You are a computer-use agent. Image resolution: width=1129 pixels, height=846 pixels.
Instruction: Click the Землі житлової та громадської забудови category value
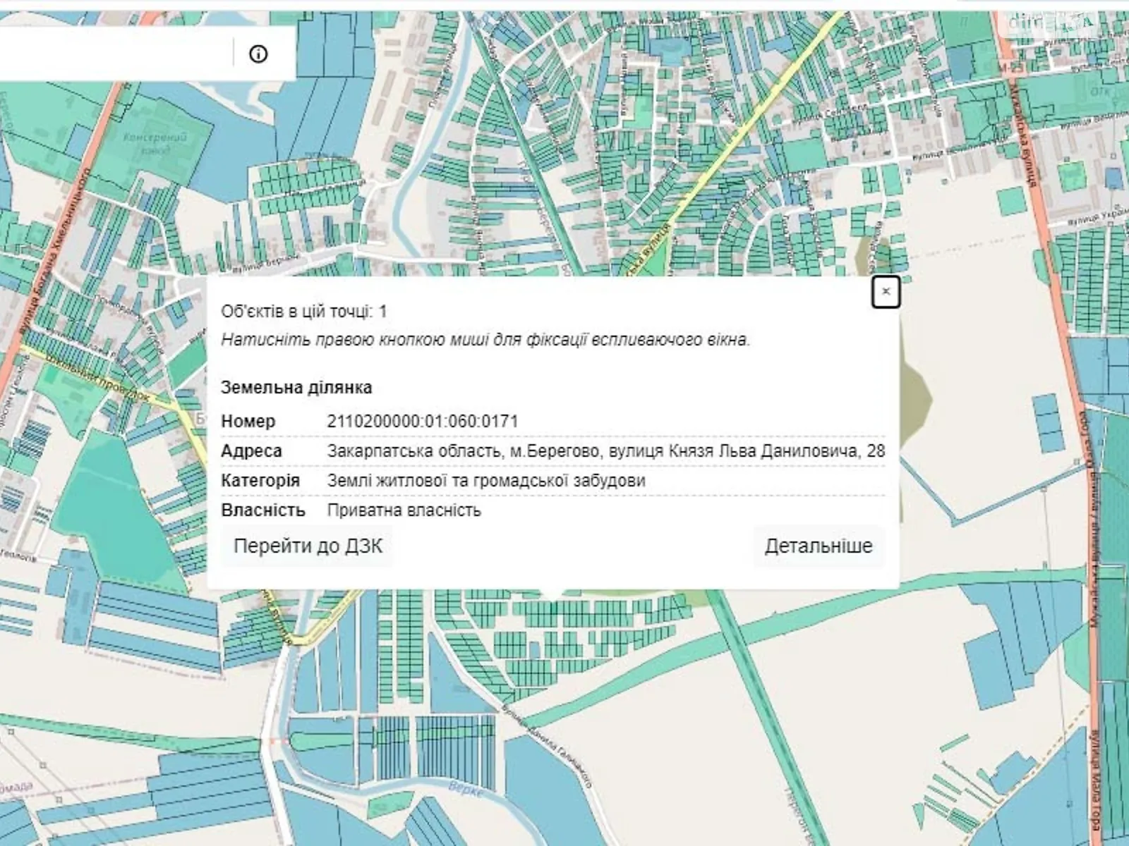pyautogui.click(x=485, y=481)
